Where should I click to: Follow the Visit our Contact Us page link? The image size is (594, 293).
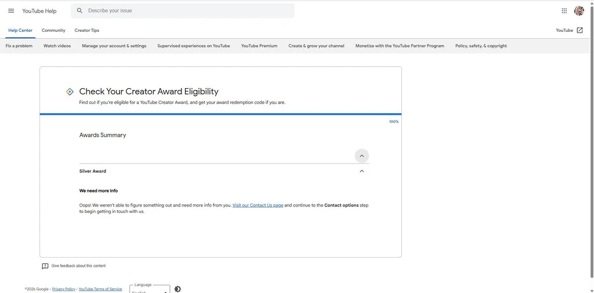click(258, 205)
